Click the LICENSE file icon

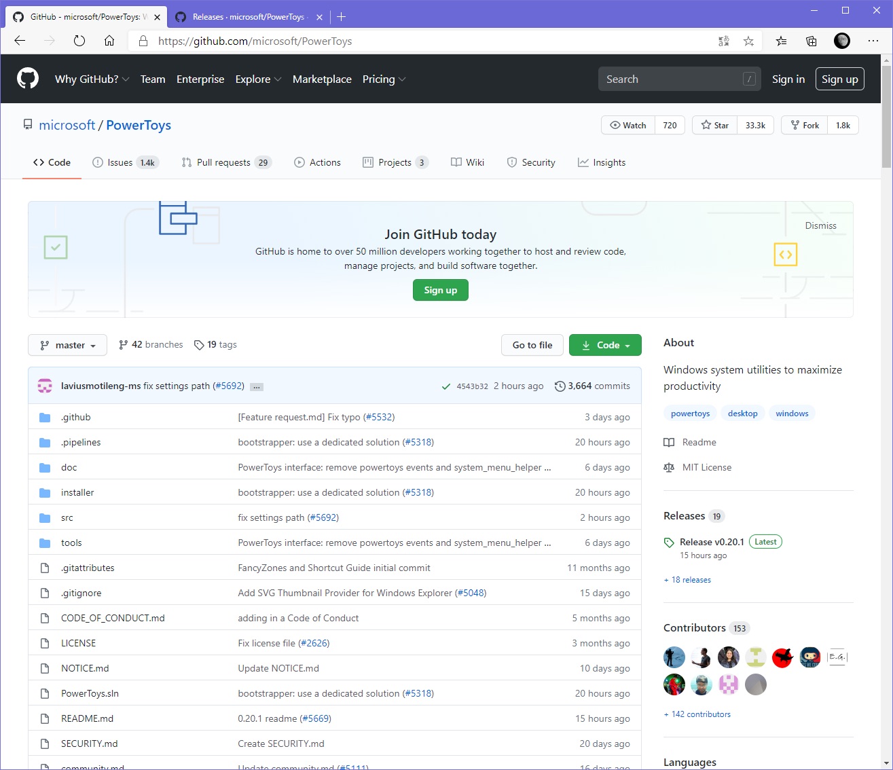pyautogui.click(x=45, y=643)
